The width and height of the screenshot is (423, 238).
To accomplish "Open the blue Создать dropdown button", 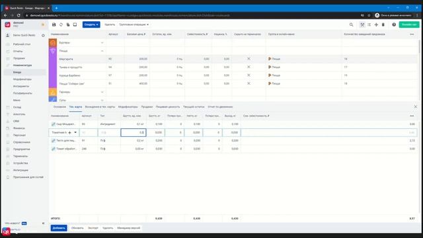I will (x=91, y=24).
